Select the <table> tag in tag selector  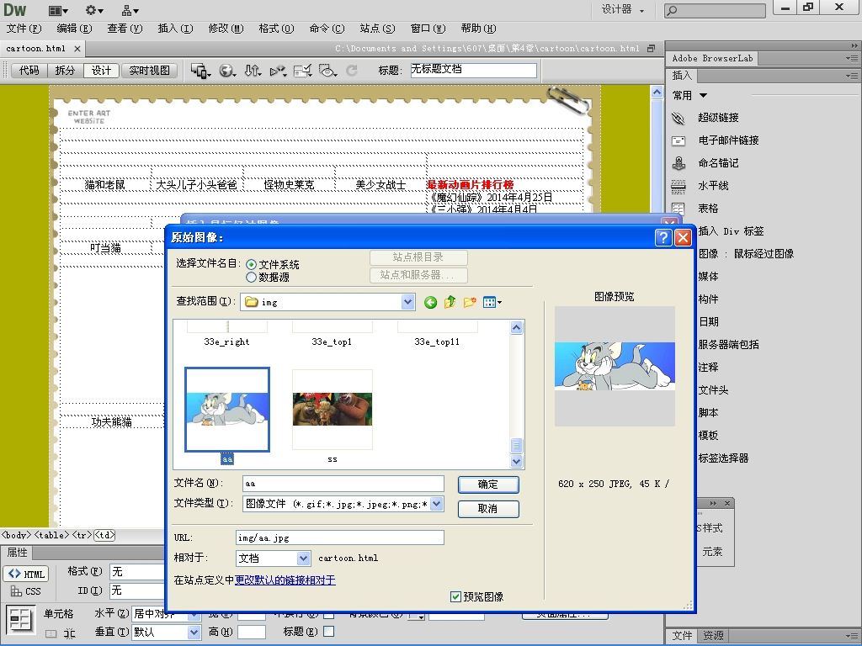tap(51, 534)
